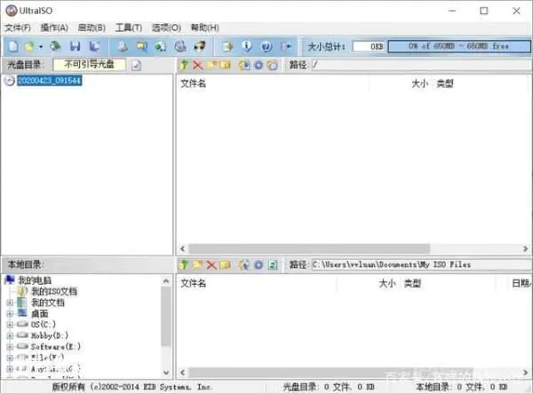Open the 工具(T) menu
533x393 pixels.
coord(129,28)
